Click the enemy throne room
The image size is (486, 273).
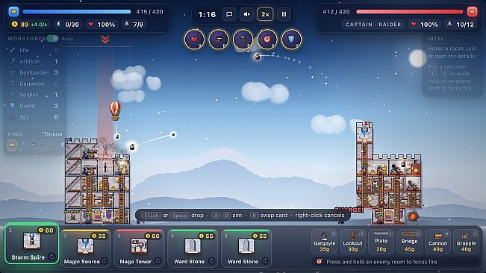[x=389, y=216]
